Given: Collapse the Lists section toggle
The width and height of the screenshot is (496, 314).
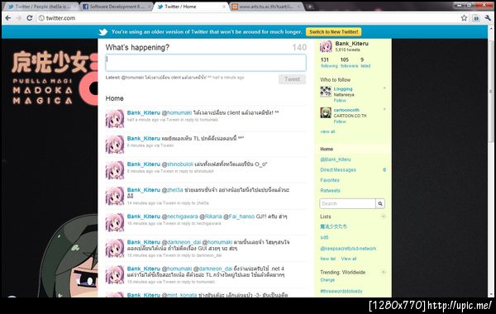Looking at the screenshot, I should [384, 216].
